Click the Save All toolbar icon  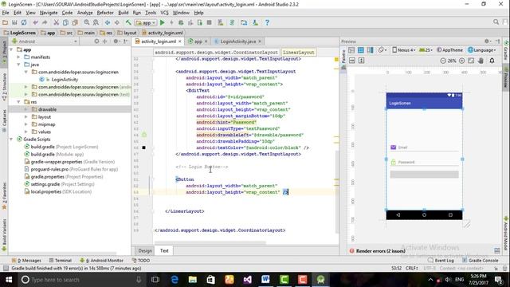[14, 22]
